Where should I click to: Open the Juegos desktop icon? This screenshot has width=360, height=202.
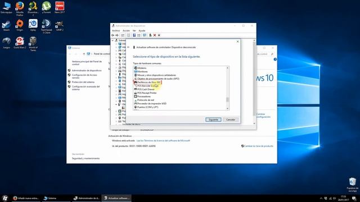[x=6, y=43]
